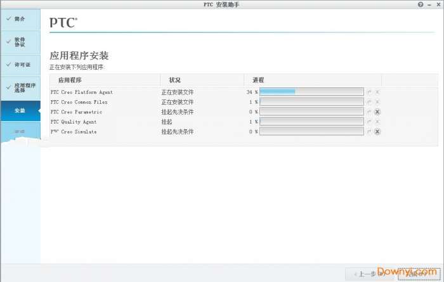Image resolution: width=444 pixels, height=282 pixels.
Task: Cancel PTC Creo Common Files install with X
Action: pyautogui.click(x=377, y=102)
